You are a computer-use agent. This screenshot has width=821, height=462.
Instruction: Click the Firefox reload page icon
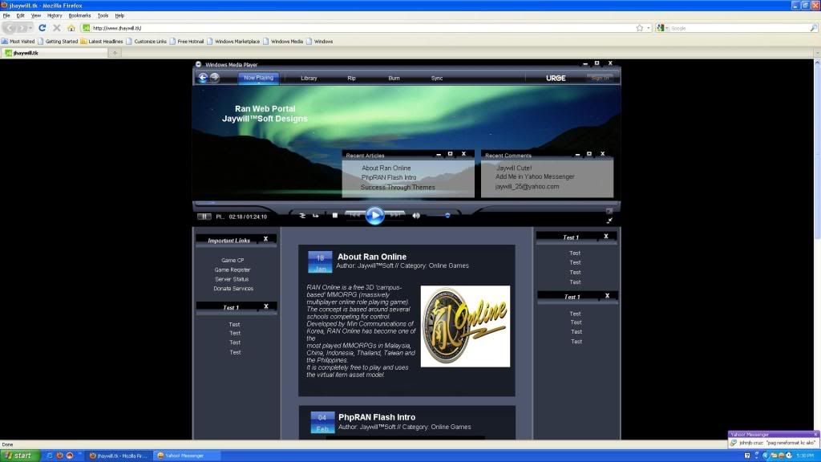42,27
